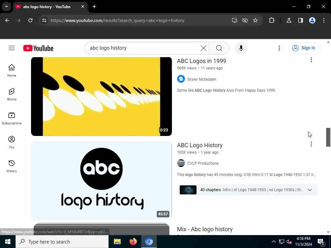
Task: Click the Skyler Mcfadden channel avatar
Action: [181, 79]
